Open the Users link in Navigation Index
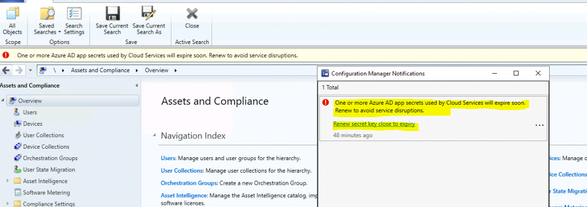Viewport: 587px width, 207px height. (168, 158)
